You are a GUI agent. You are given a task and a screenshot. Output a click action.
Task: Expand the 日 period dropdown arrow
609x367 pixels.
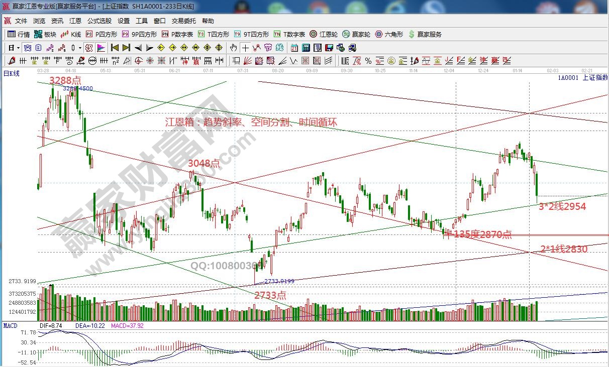click(19, 48)
